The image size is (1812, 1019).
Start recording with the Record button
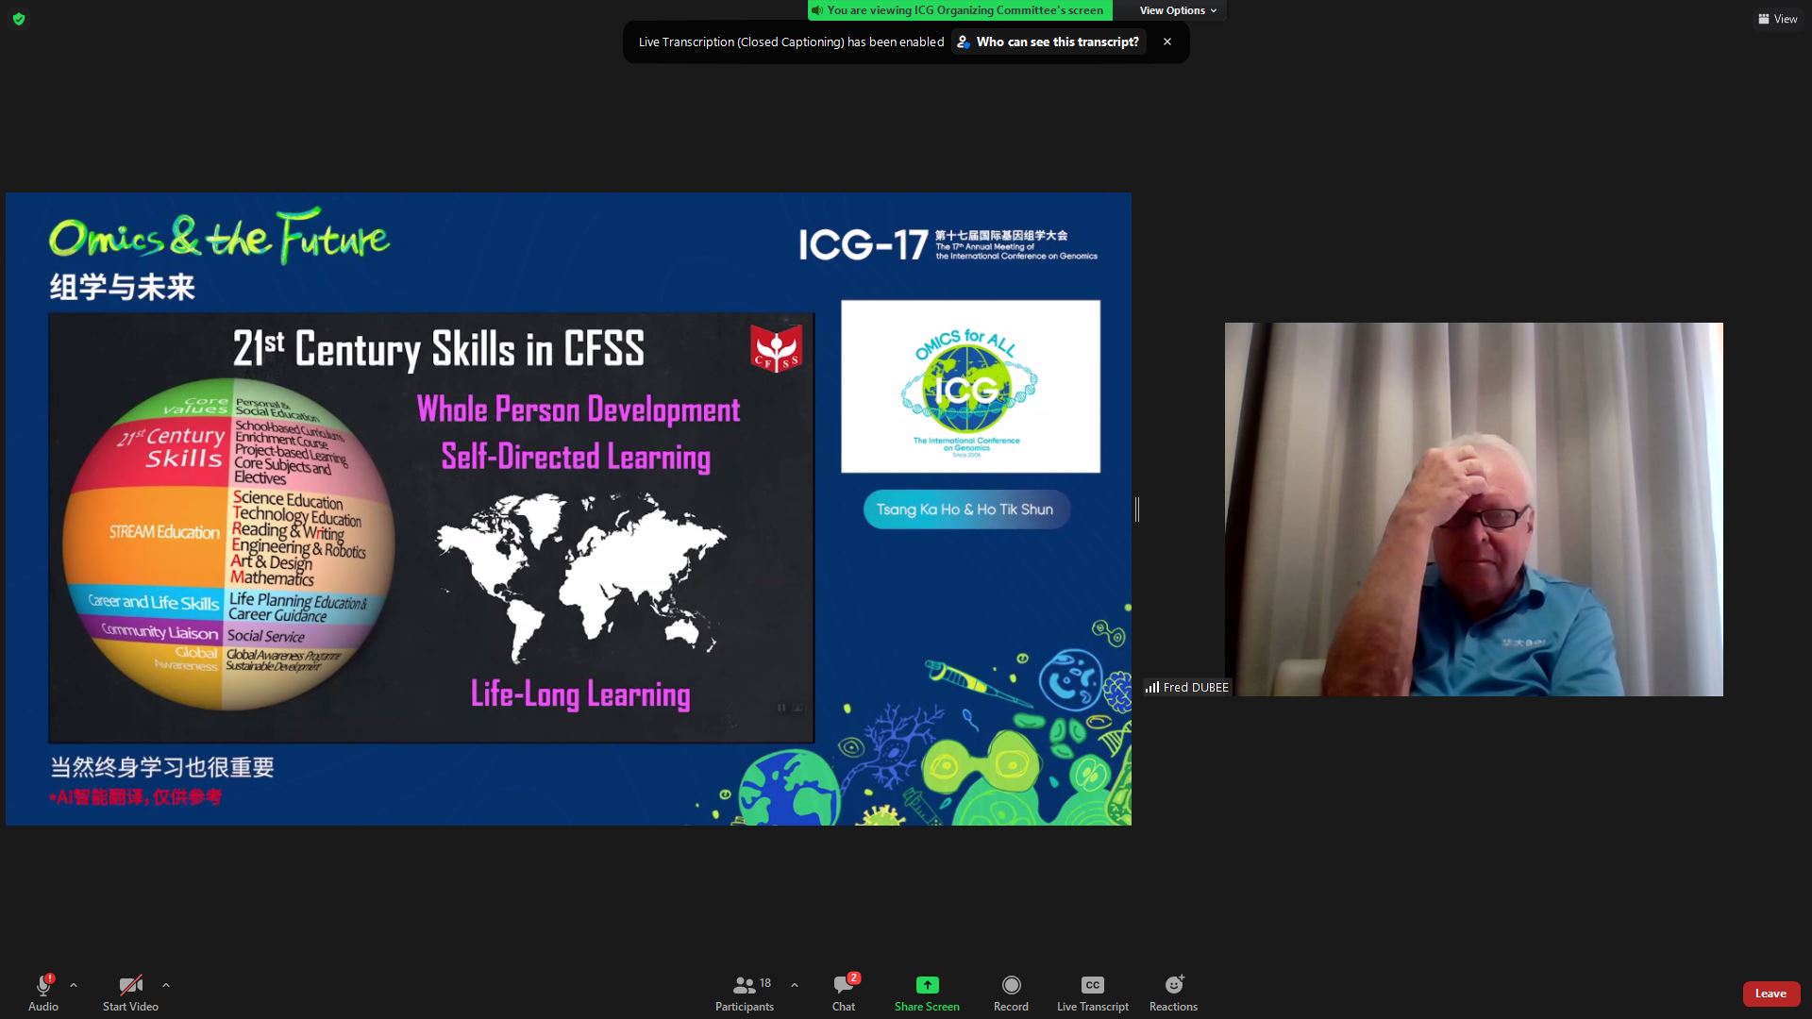click(x=1011, y=986)
